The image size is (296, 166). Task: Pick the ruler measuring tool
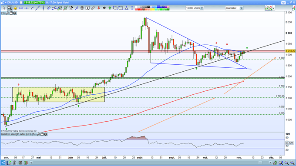click(93, 8)
